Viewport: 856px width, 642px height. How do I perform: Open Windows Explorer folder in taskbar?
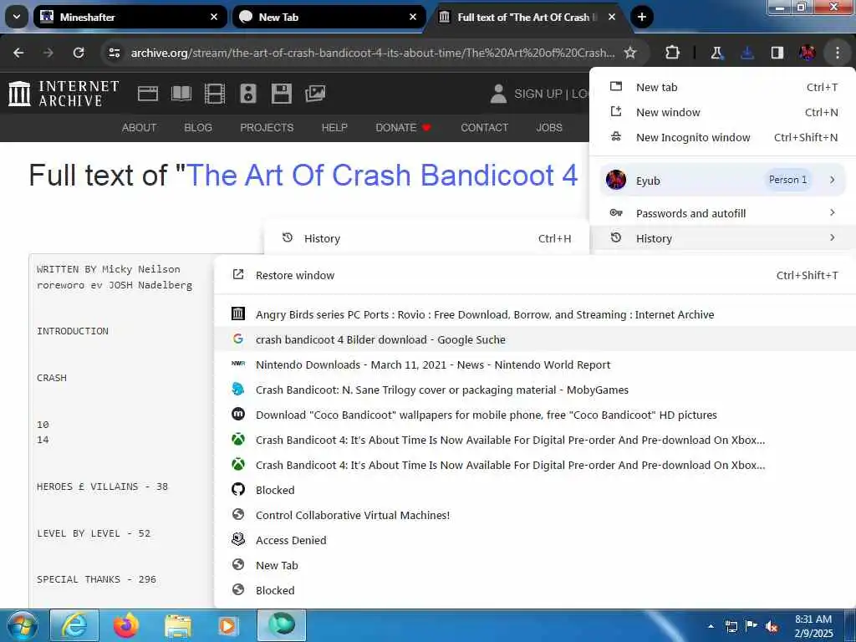tap(177, 625)
